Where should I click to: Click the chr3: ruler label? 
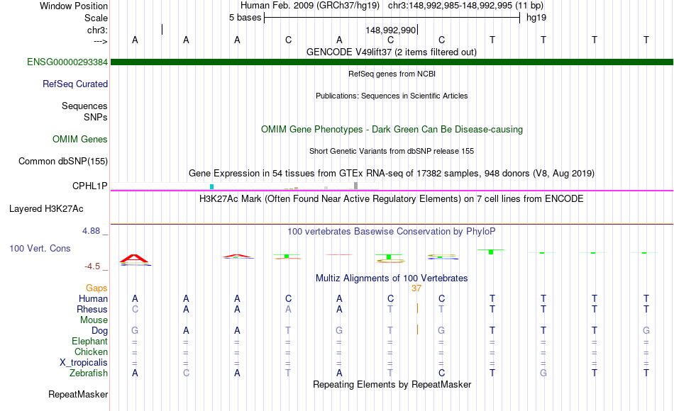point(97,30)
